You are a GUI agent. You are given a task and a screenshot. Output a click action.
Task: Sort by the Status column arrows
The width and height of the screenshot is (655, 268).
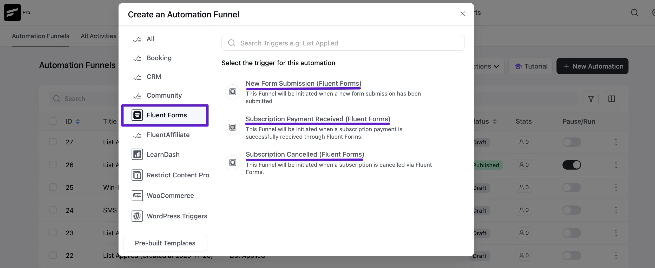click(x=495, y=121)
